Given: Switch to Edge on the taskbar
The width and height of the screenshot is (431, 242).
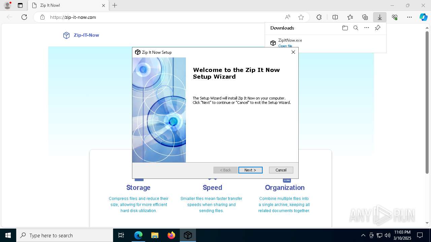Looking at the screenshot, I should 138,235.
